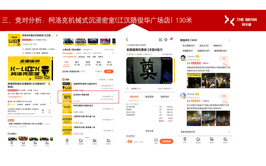Follow the second reviewer with 关注 button
The width and height of the screenshot is (266, 166).
coord(224,96)
